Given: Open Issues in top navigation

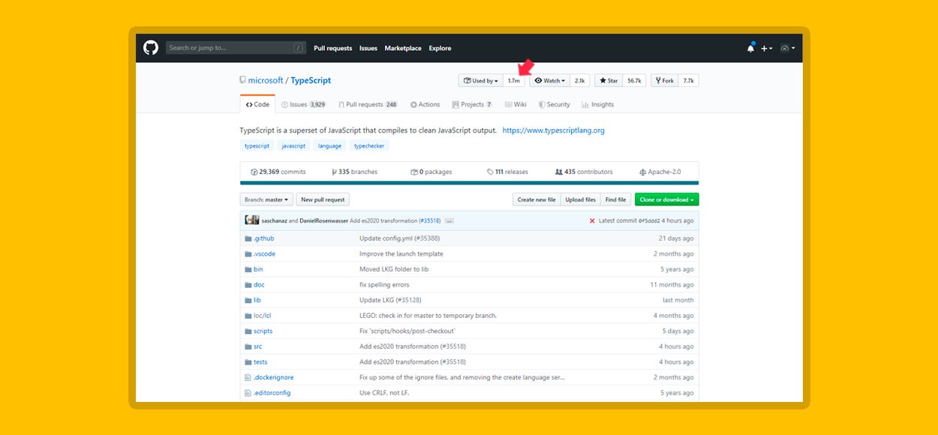Looking at the screenshot, I should [368, 48].
